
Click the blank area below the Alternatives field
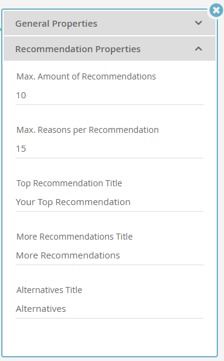(110, 336)
